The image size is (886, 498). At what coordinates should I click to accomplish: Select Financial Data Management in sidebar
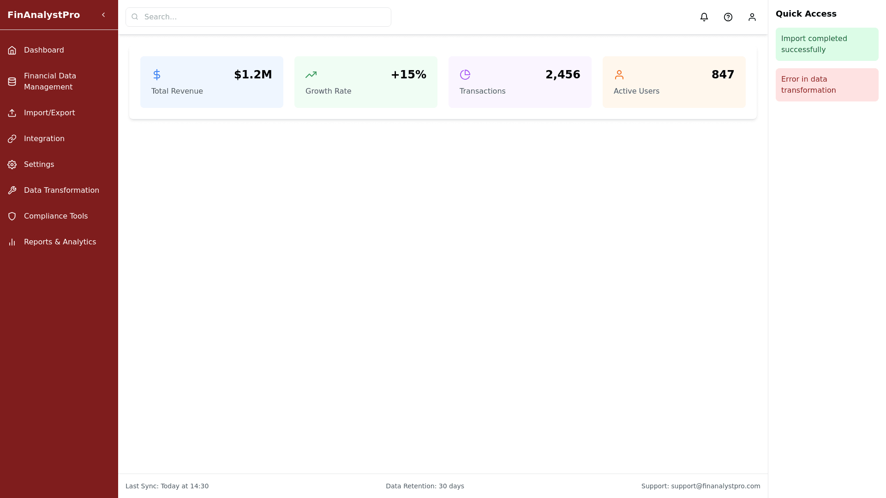pyautogui.click(x=50, y=81)
